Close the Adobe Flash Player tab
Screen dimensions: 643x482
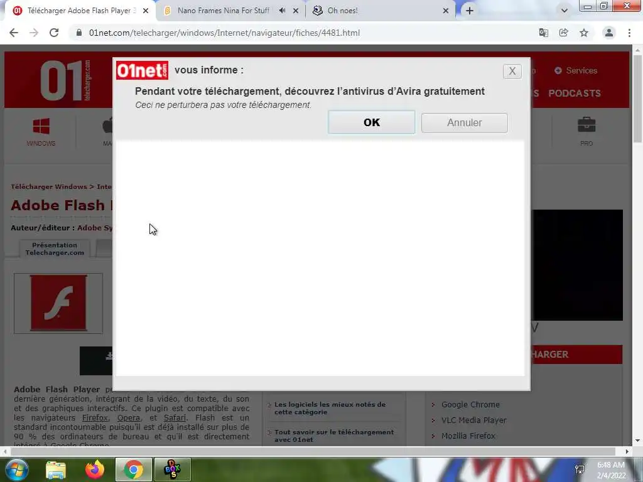146,11
